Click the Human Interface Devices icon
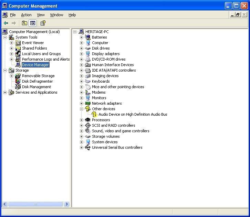The image size is (250, 217). (x=88, y=65)
